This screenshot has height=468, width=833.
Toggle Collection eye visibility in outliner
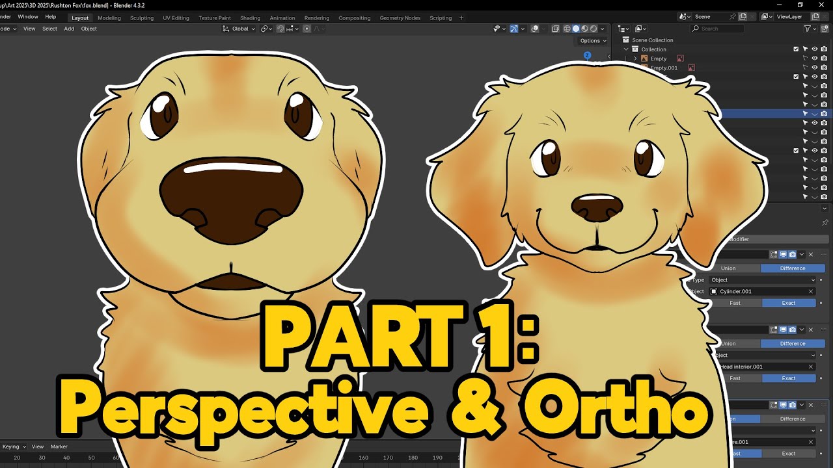[x=815, y=49]
